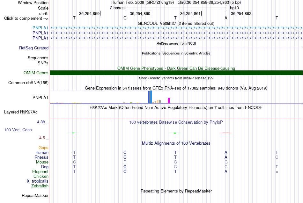
Task: Click the 'H3K27Ac Mark' ENCODE track title
Action: point(176,108)
